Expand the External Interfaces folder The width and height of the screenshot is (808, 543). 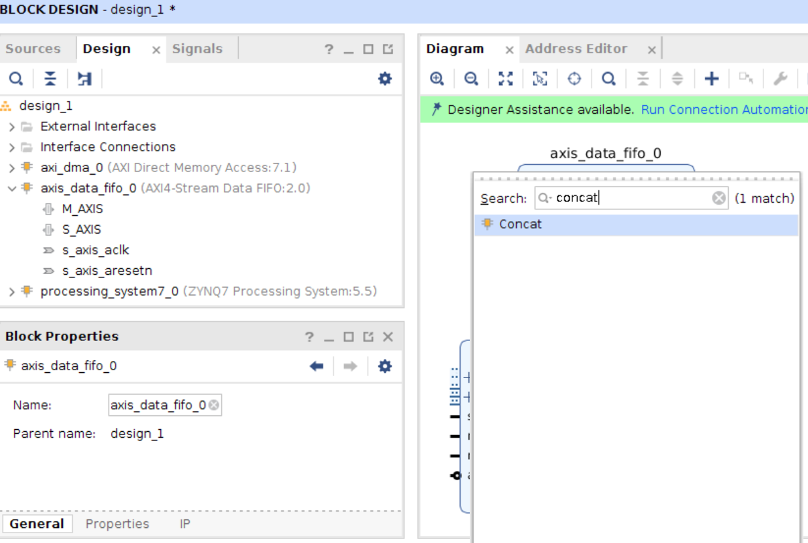pyautogui.click(x=10, y=126)
